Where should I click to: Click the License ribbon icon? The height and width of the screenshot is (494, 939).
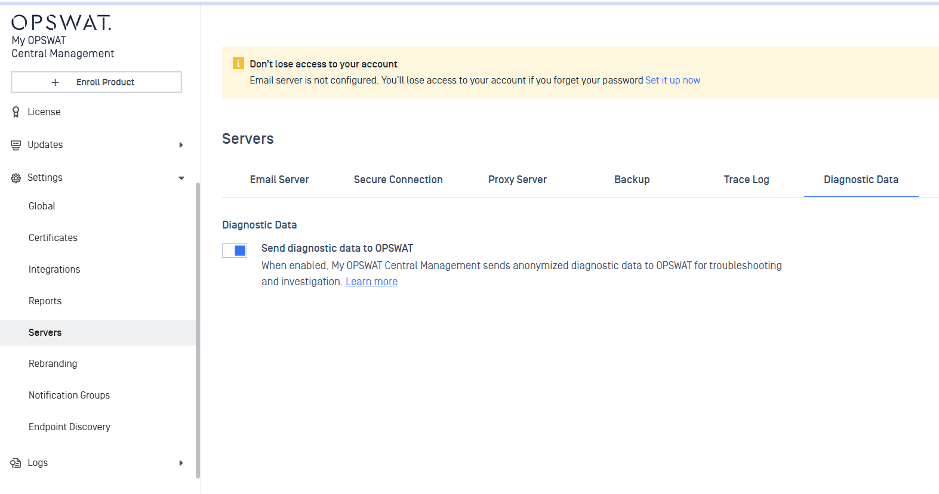[x=16, y=112]
